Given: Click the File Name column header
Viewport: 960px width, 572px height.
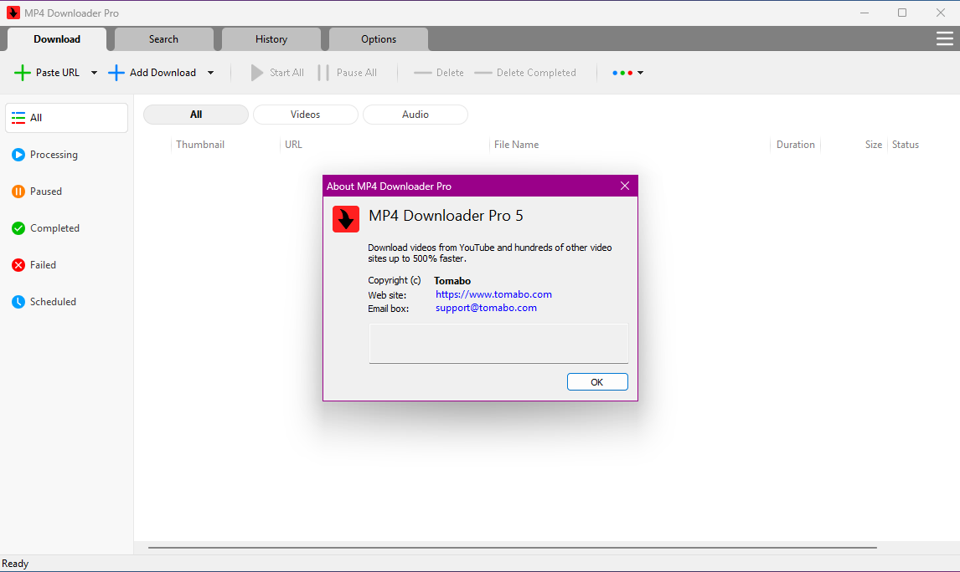Looking at the screenshot, I should pos(516,144).
